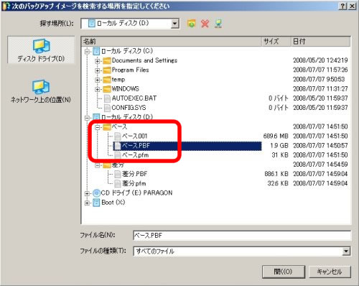This screenshot has width=359, height=286.
Task: Click the ベース folder icon
Action: [107, 127]
